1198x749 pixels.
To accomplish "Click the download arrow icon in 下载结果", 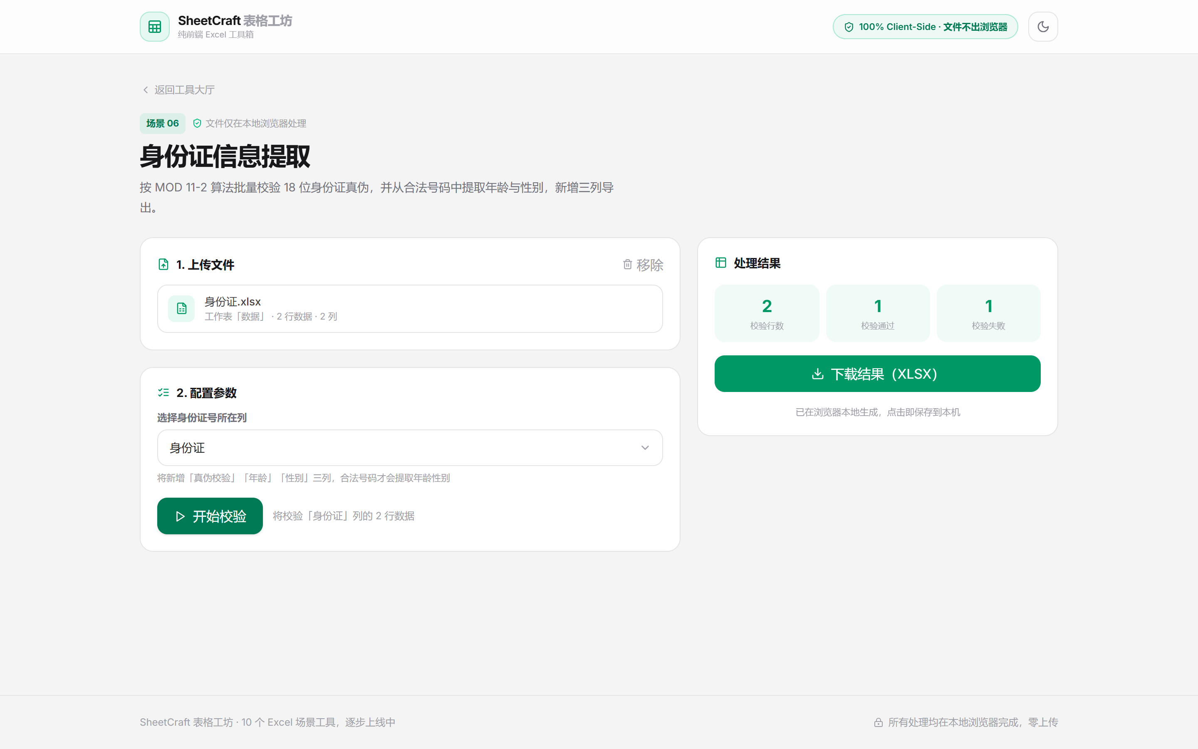I will click(818, 374).
